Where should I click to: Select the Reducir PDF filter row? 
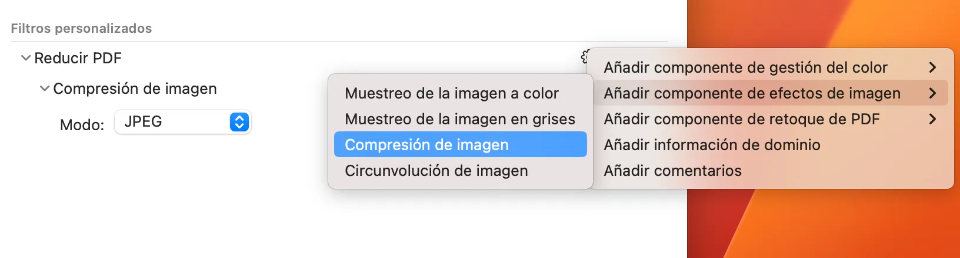click(x=78, y=58)
